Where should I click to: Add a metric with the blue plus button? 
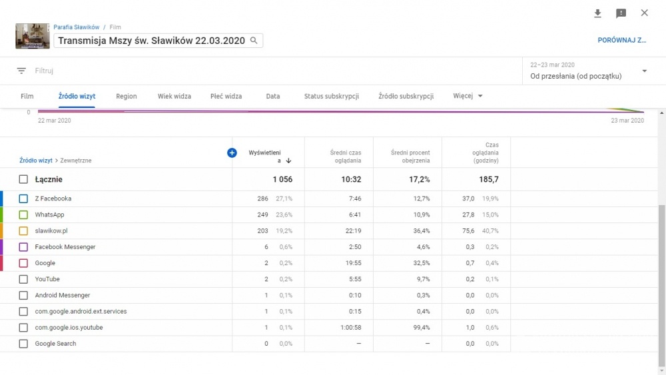click(232, 153)
